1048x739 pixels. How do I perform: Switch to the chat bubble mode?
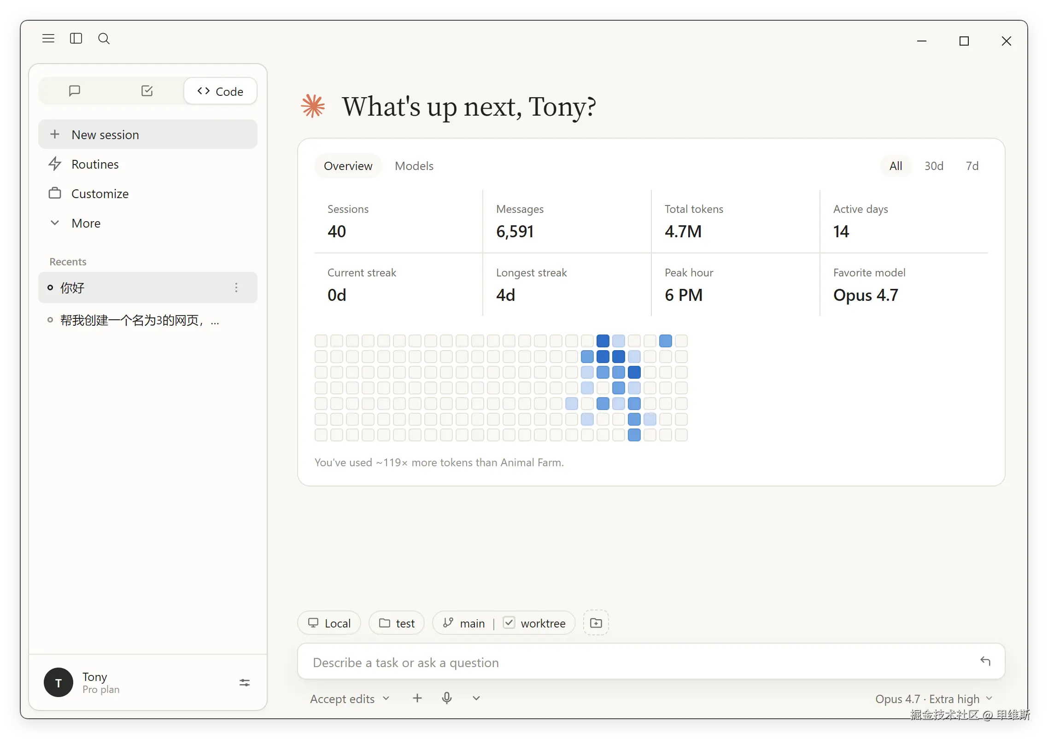tap(75, 91)
